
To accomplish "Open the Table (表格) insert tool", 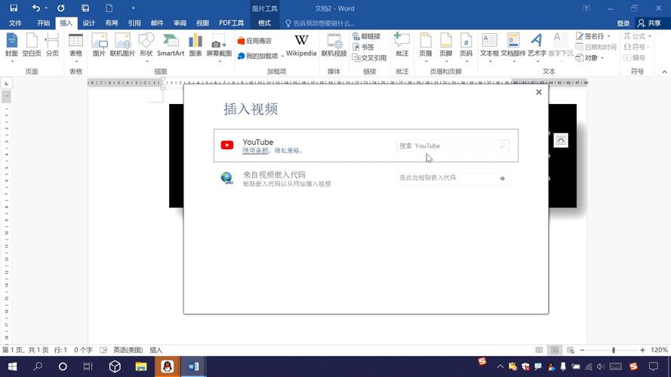I will coord(75,46).
